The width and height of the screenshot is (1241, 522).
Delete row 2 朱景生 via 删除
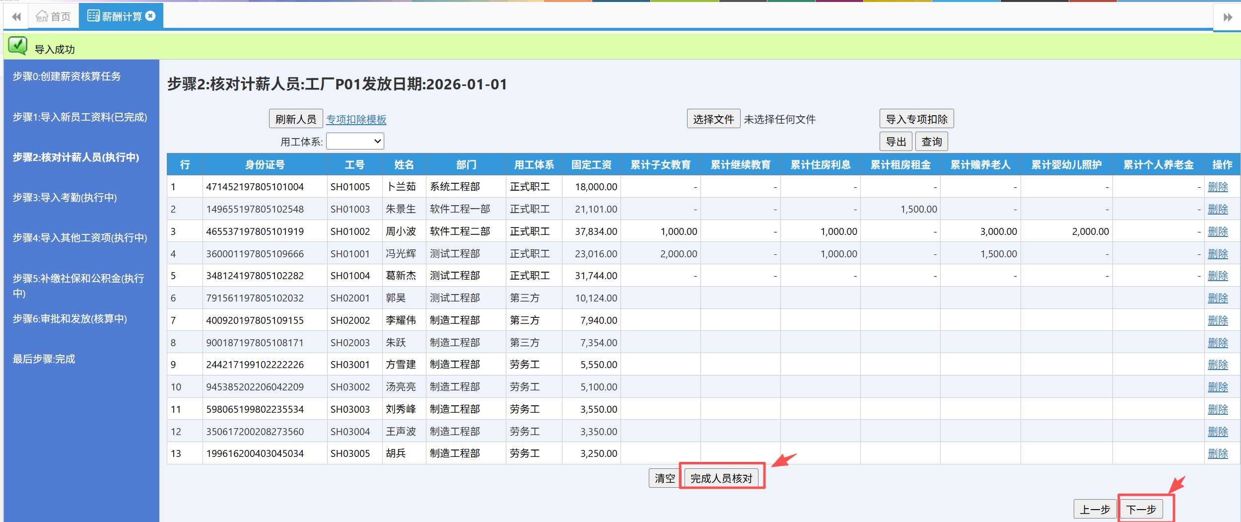tap(1218, 209)
